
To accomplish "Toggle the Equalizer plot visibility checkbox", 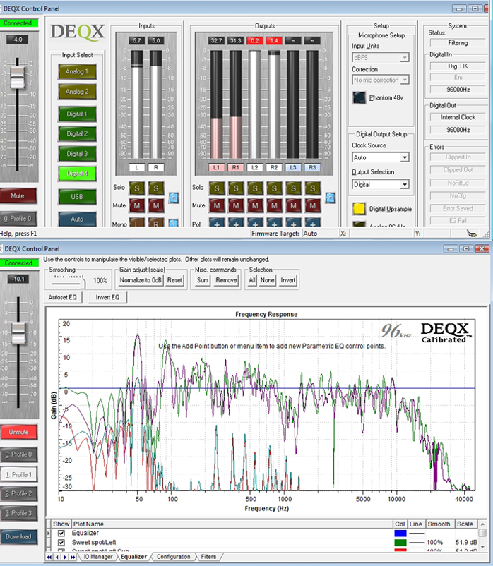I will (x=61, y=533).
